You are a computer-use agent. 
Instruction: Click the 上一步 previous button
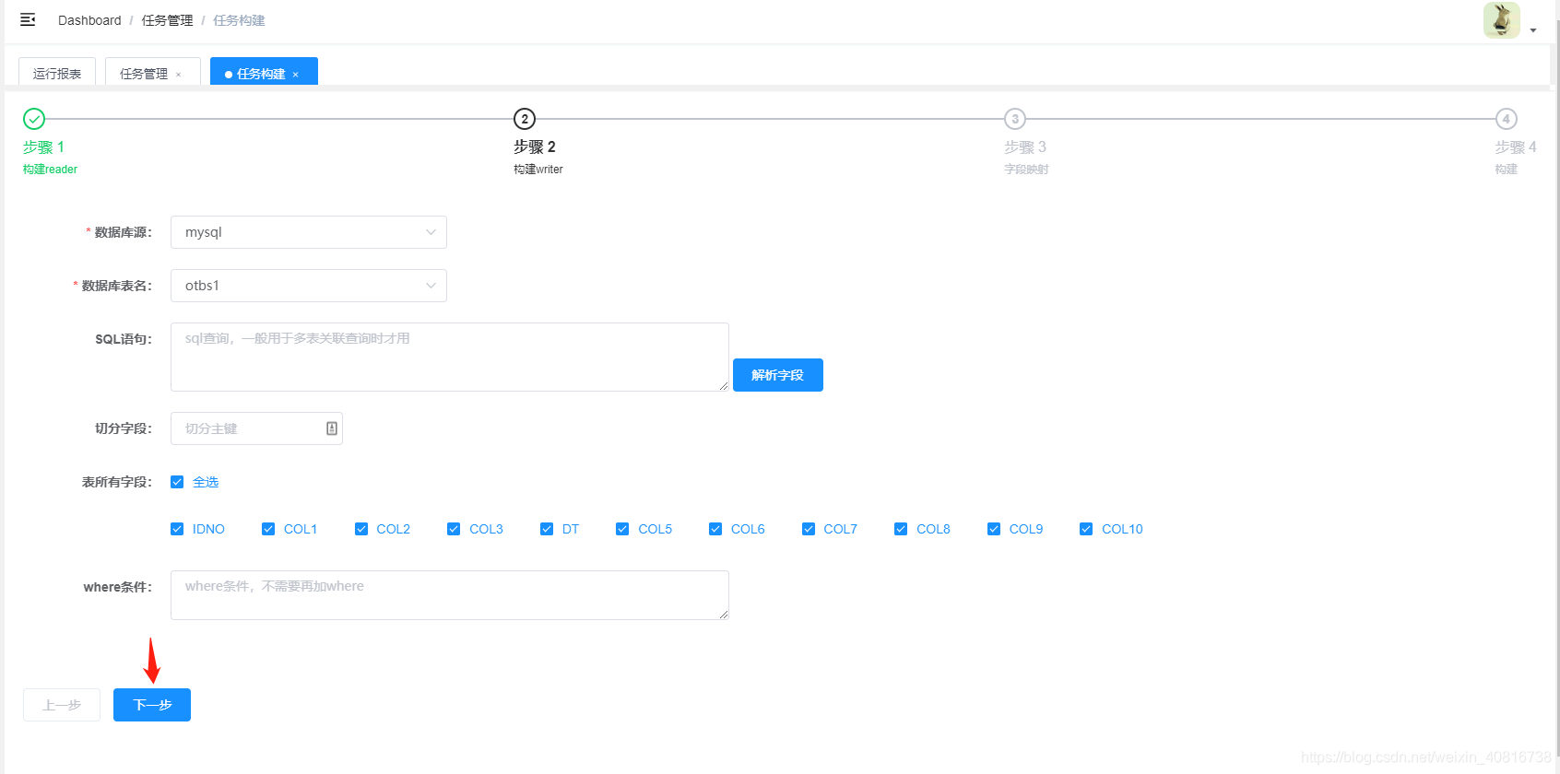coord(62,705)
